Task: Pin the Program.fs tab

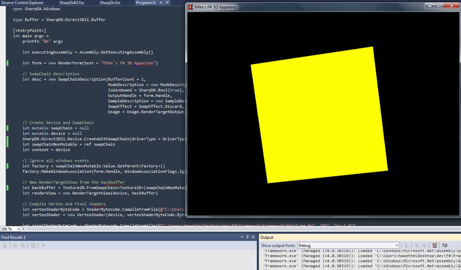Action: coord(161,3)
